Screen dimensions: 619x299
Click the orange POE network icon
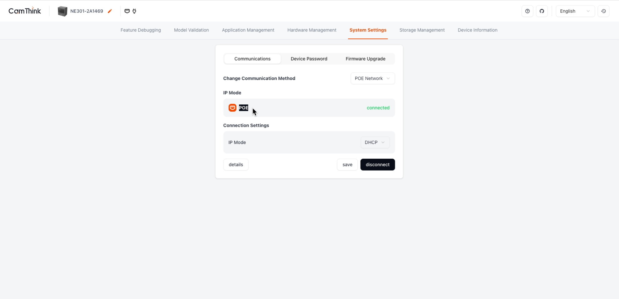(x=232, y=108)
